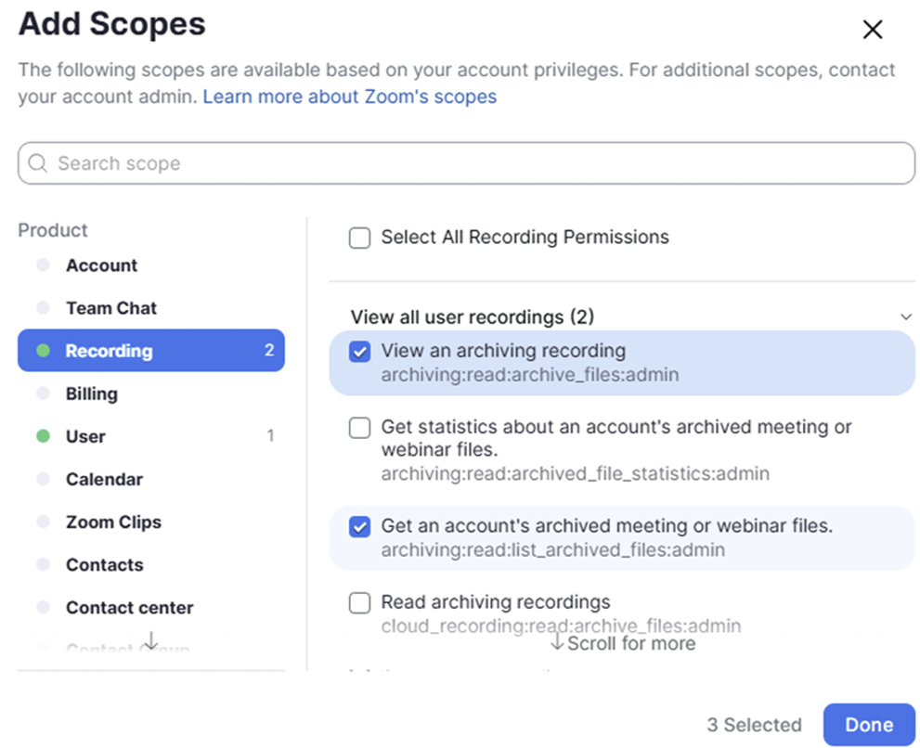
Task: Enable Get statistics about archived files checkbox
Action: tap(359, 428)
